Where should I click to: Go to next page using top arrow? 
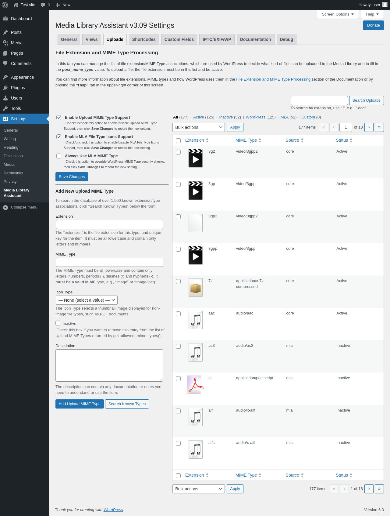[369, 127]
